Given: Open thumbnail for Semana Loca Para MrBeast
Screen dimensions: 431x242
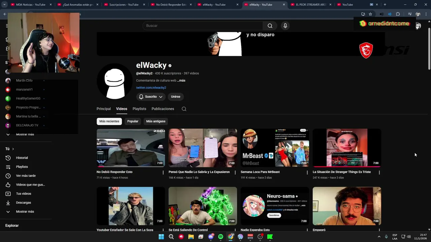Looking at the screenshot, I should (x=275, y=148).
